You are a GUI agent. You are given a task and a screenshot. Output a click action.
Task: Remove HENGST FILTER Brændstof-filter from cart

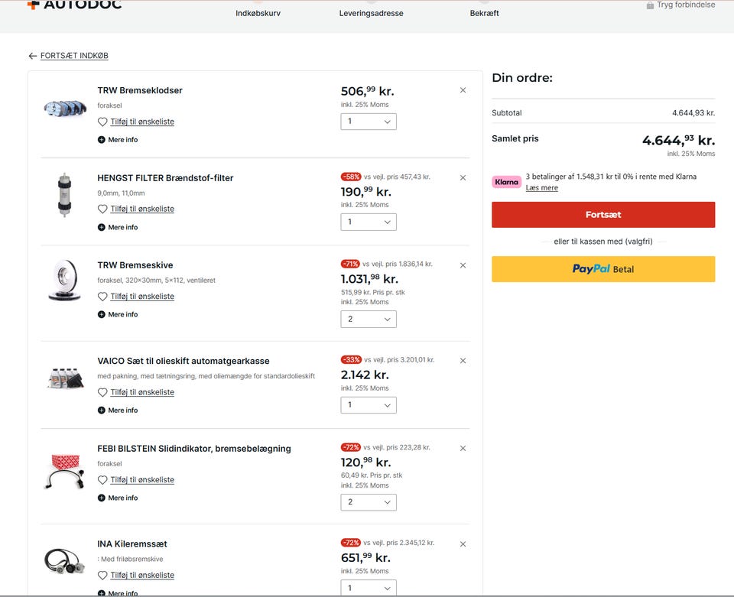(463, 178)
